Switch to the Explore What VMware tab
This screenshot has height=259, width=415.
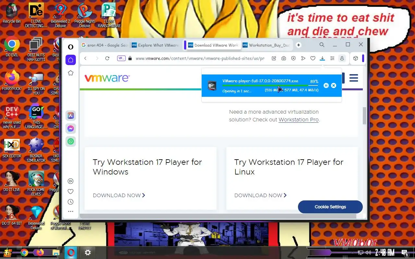tap(155, 45)
